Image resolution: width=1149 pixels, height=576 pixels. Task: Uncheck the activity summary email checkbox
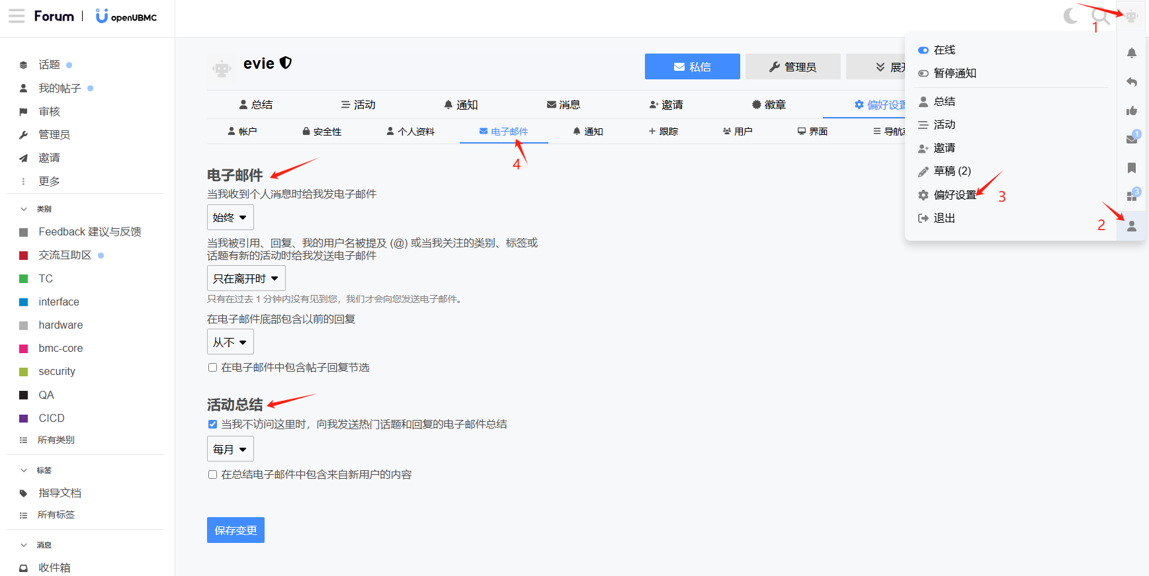point(212,425)
